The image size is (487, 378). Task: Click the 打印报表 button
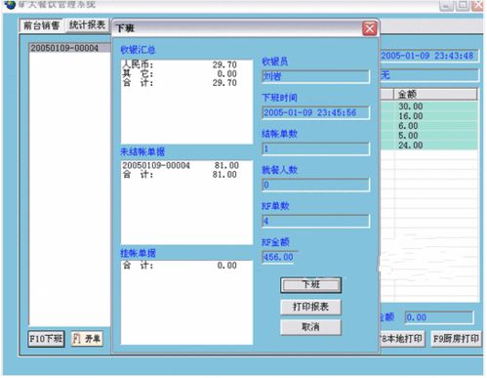(x=310, y=307)
